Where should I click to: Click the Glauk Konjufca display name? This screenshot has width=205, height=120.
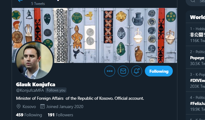[x=36, y=84]
